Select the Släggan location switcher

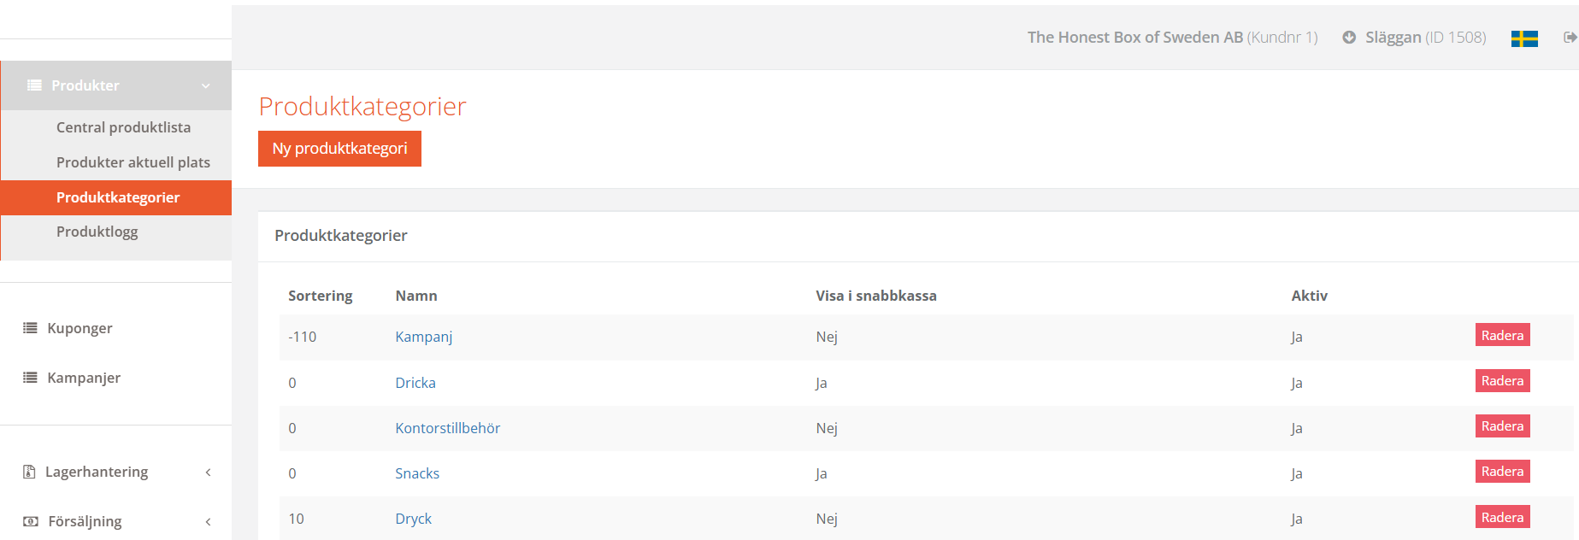pyautogui.click(x=1425, y=38)
